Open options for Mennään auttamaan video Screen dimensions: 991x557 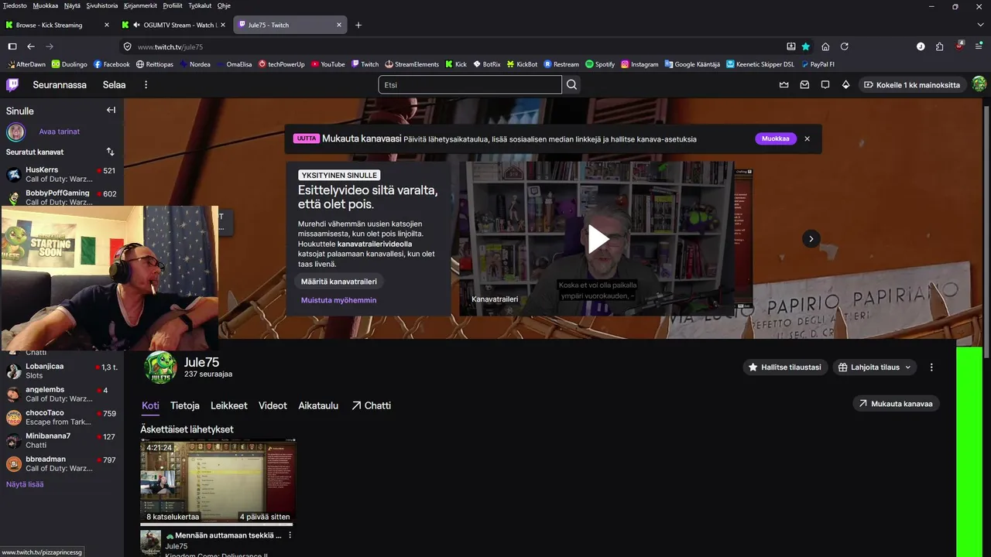coord(290,535)
